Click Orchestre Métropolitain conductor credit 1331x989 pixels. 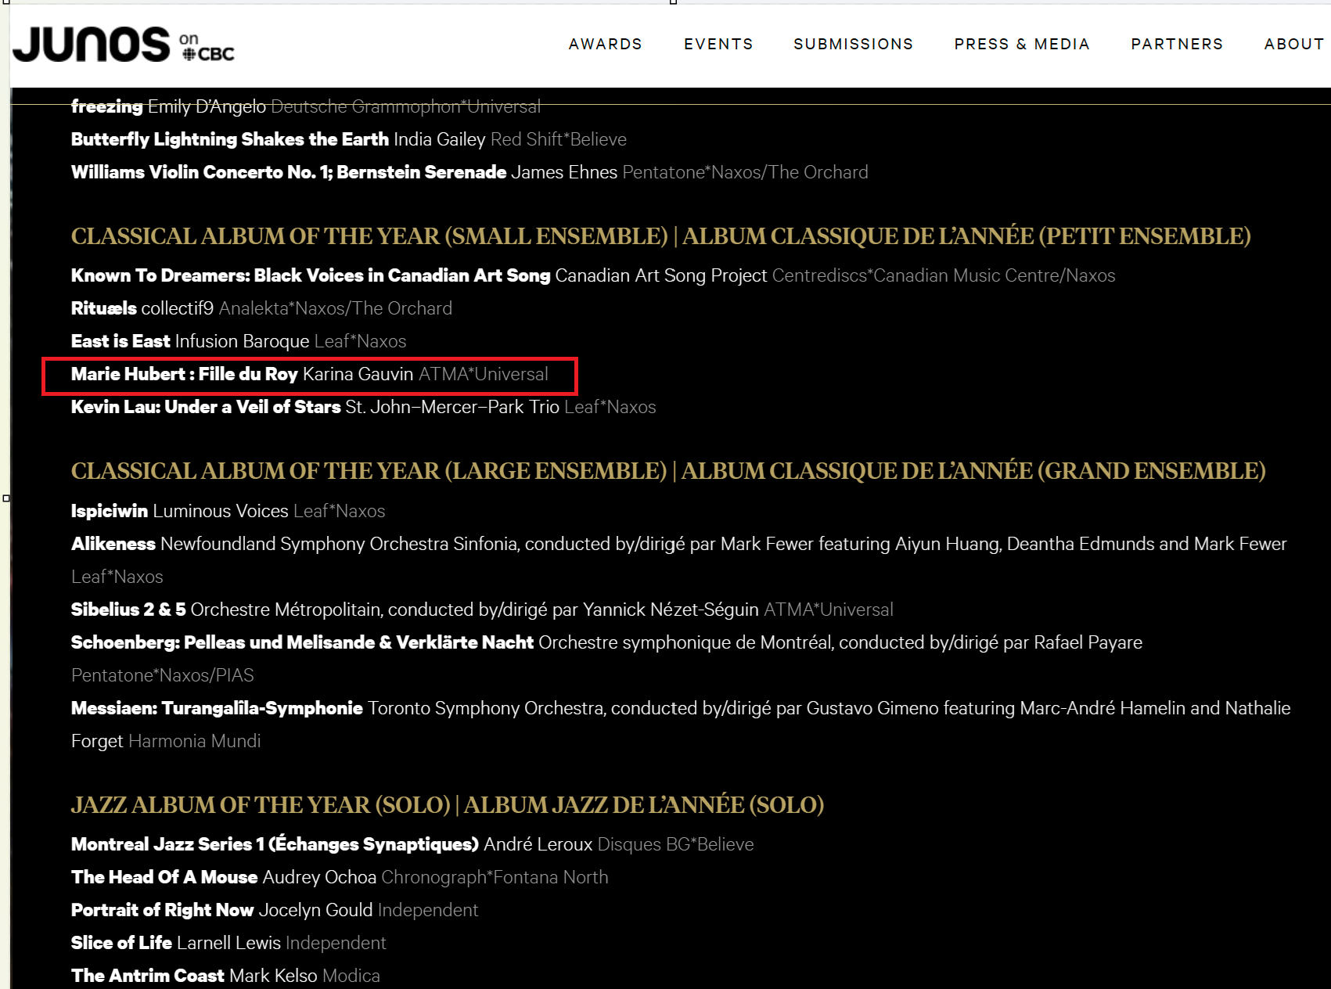pyautogui.click(x=475, y=610)
